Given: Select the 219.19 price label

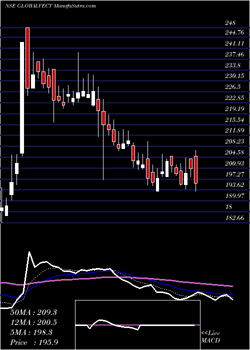Looking at the screenshot, I should (235, 108).
